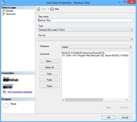Click the command box scroll right arrow
This screenshot has height=122, width=137.
coord(127,100)
